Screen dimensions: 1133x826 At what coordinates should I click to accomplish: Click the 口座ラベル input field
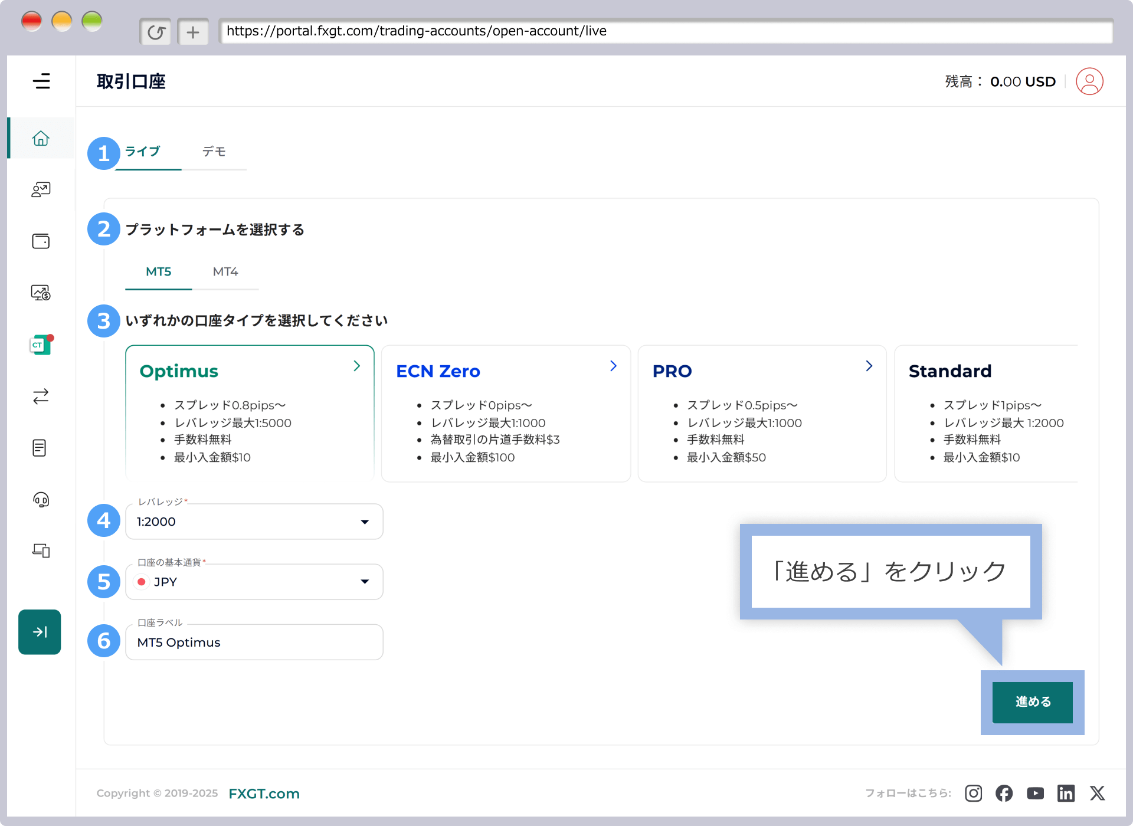coord(254,643)
